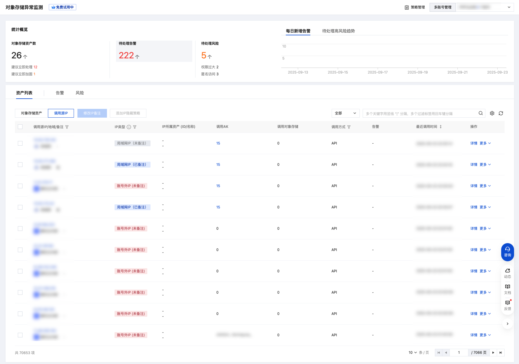Click the search magnifier icon

480,113
